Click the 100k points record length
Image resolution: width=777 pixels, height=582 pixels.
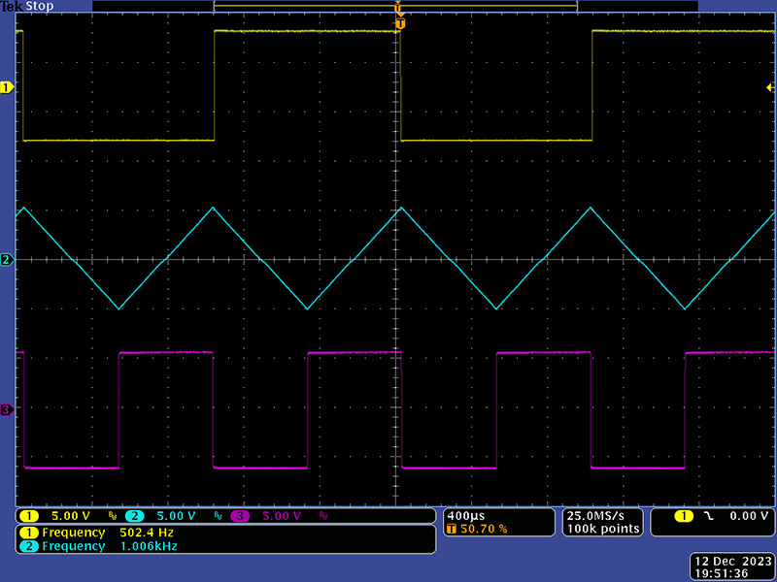[602, 529]
